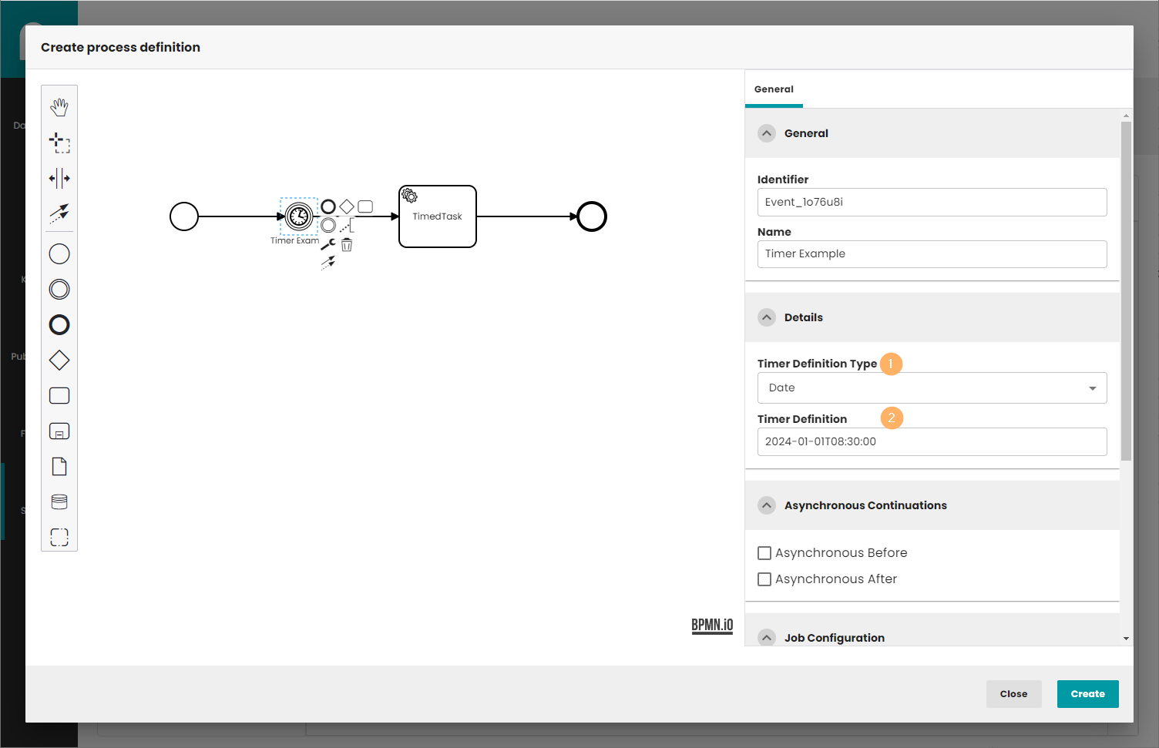Click the Close button
Screen dimensions: 1159x748
coord(1013,694)
